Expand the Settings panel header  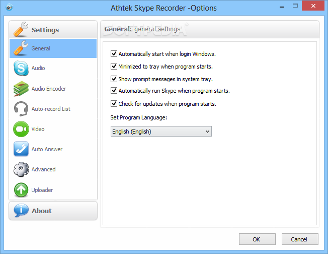pos(53,30)
